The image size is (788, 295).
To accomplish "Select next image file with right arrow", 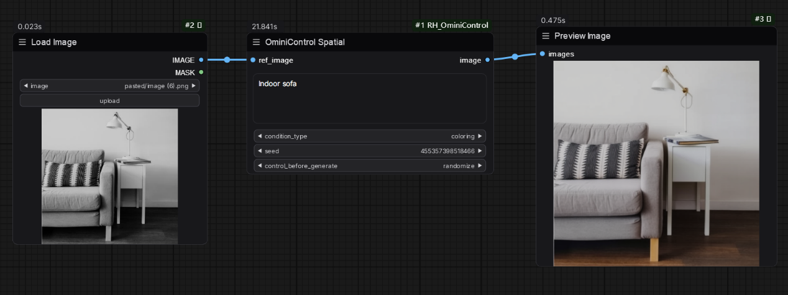I will click(x=194, y=86).
